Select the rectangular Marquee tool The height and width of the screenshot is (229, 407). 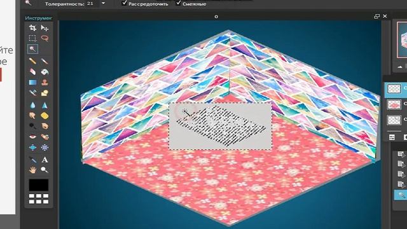(x=32, y=38)
